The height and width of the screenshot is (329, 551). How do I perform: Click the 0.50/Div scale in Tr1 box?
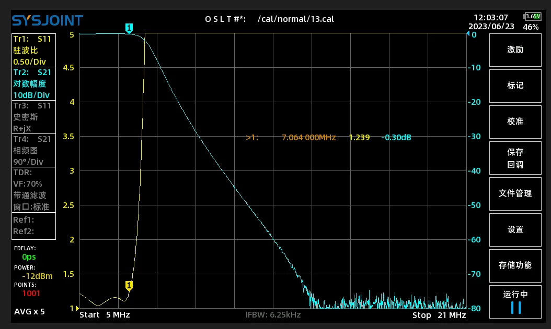click(29, 62)
